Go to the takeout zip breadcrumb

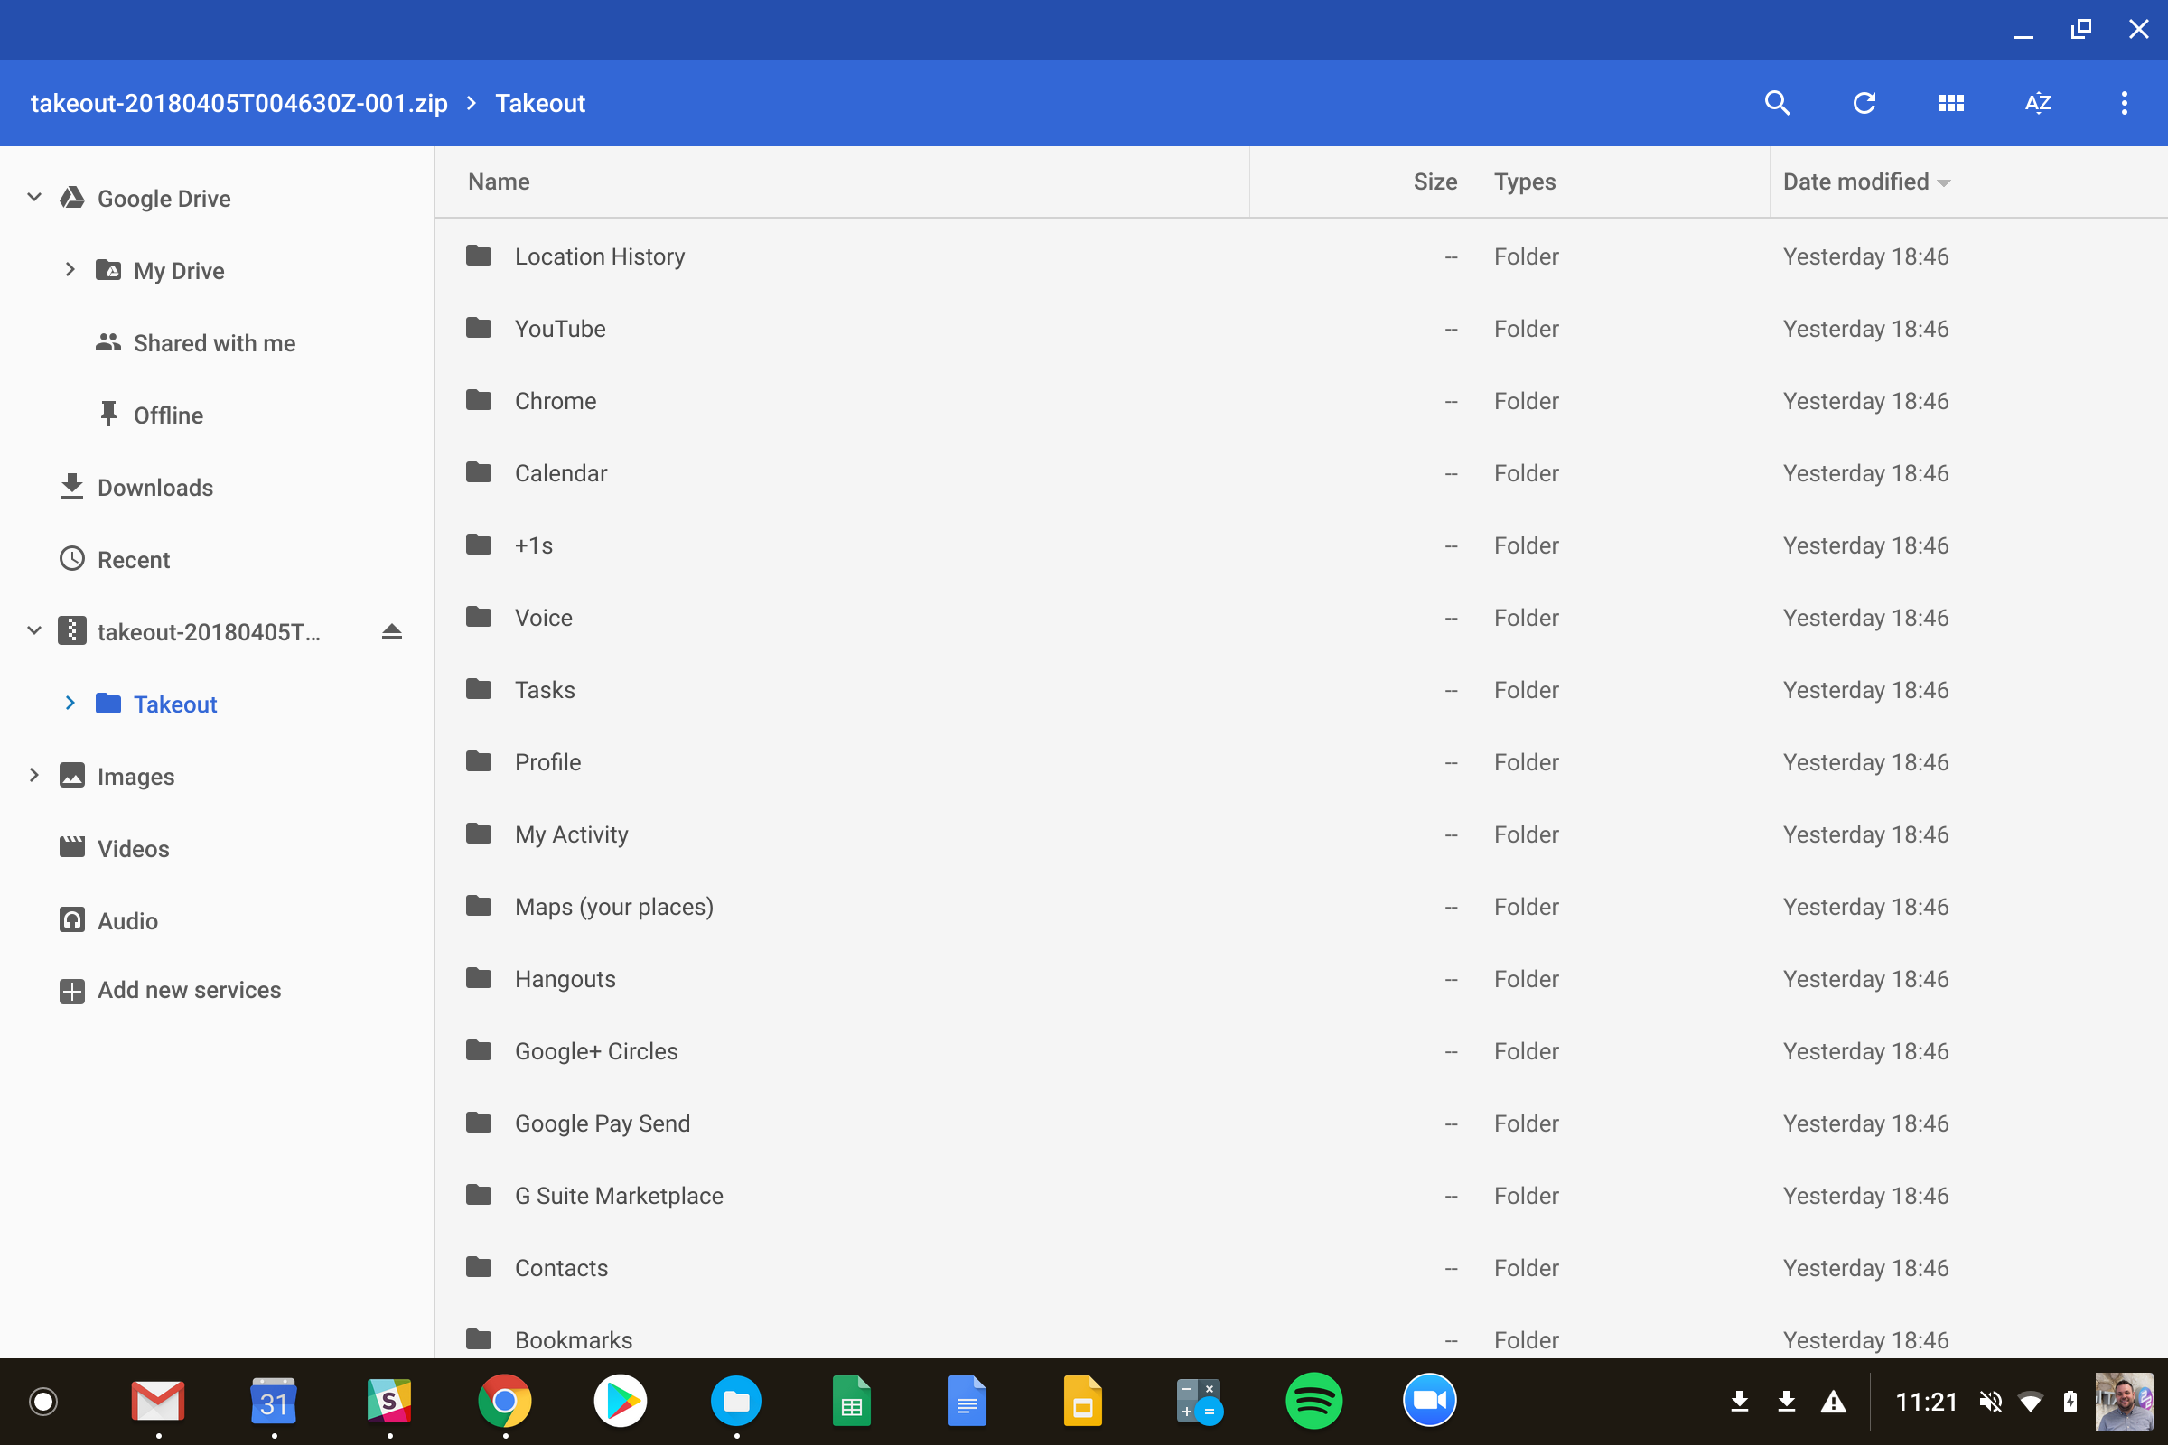coord(238,103)
